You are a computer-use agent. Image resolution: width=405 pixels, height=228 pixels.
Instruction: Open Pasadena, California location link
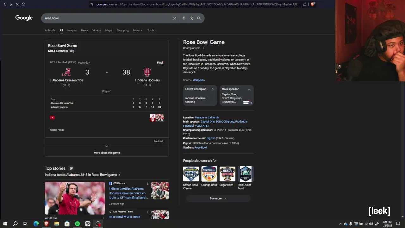(207, 117)
